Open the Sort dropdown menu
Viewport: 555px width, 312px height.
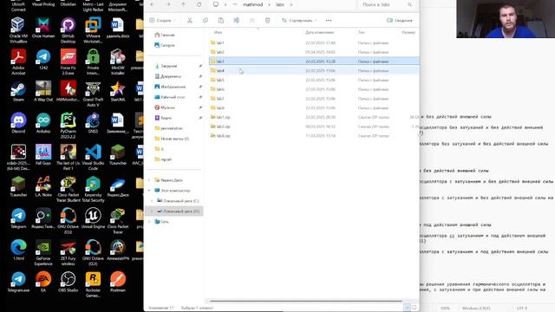[x=299, y=21]
